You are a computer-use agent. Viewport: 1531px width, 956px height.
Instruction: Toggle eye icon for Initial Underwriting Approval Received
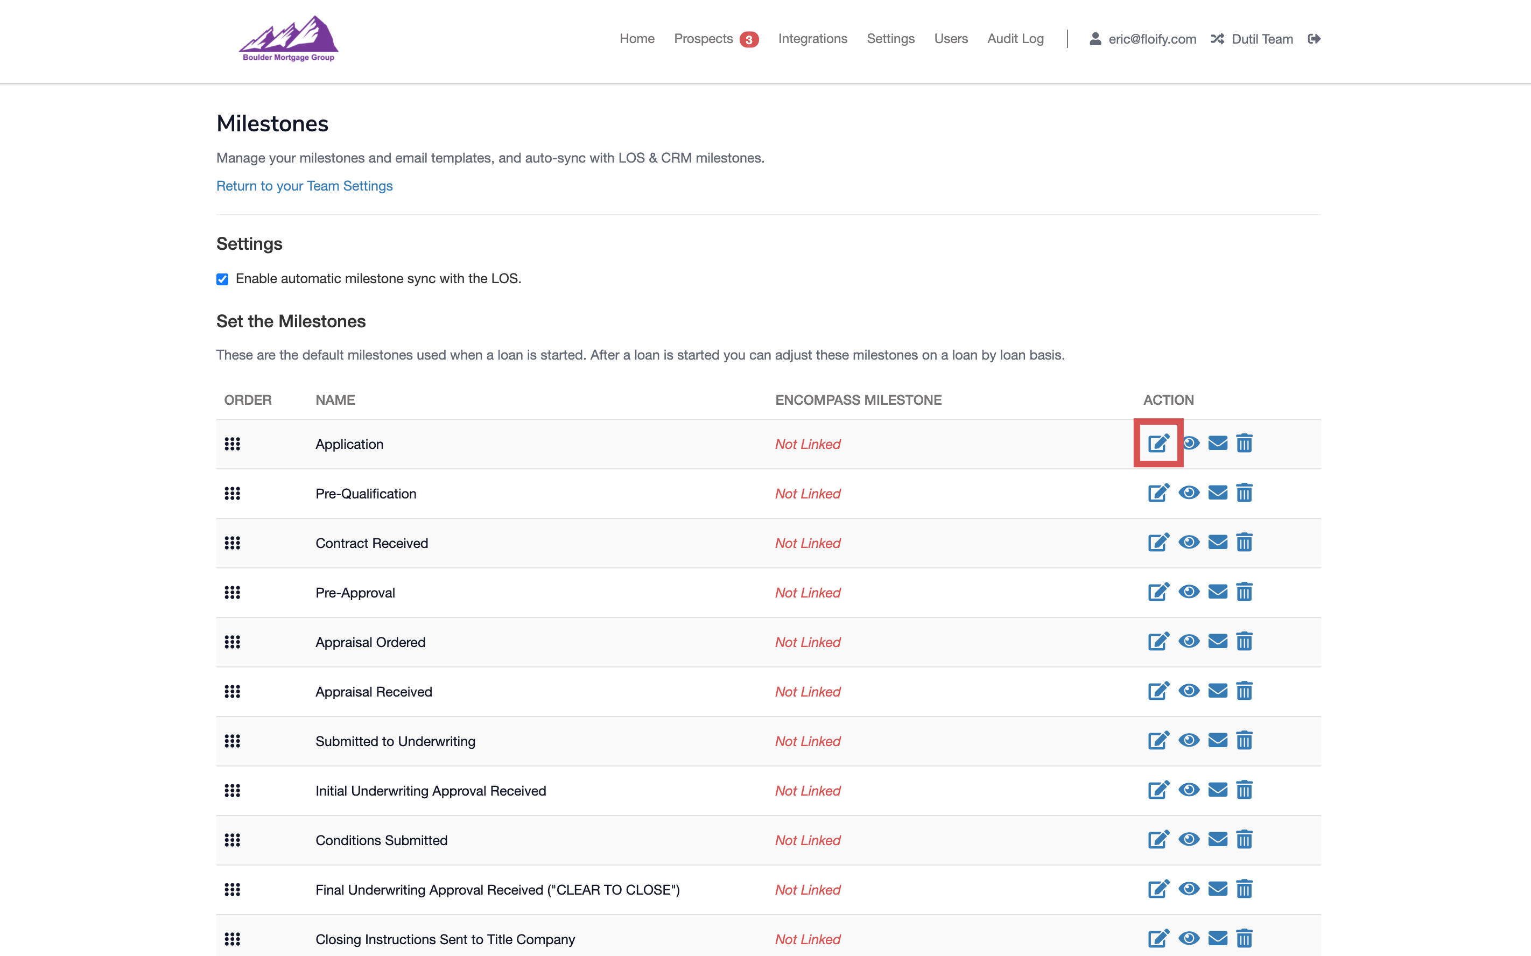pos(1189,790)
